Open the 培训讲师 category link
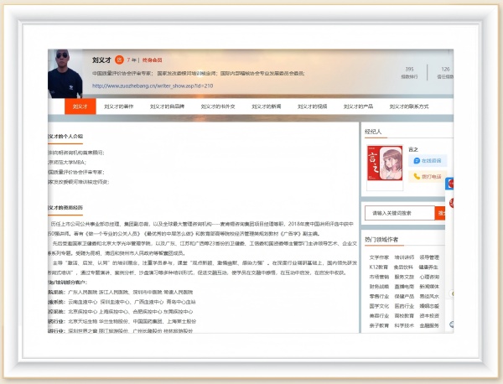This screenshot has width=503, height=384. (404, 257)
